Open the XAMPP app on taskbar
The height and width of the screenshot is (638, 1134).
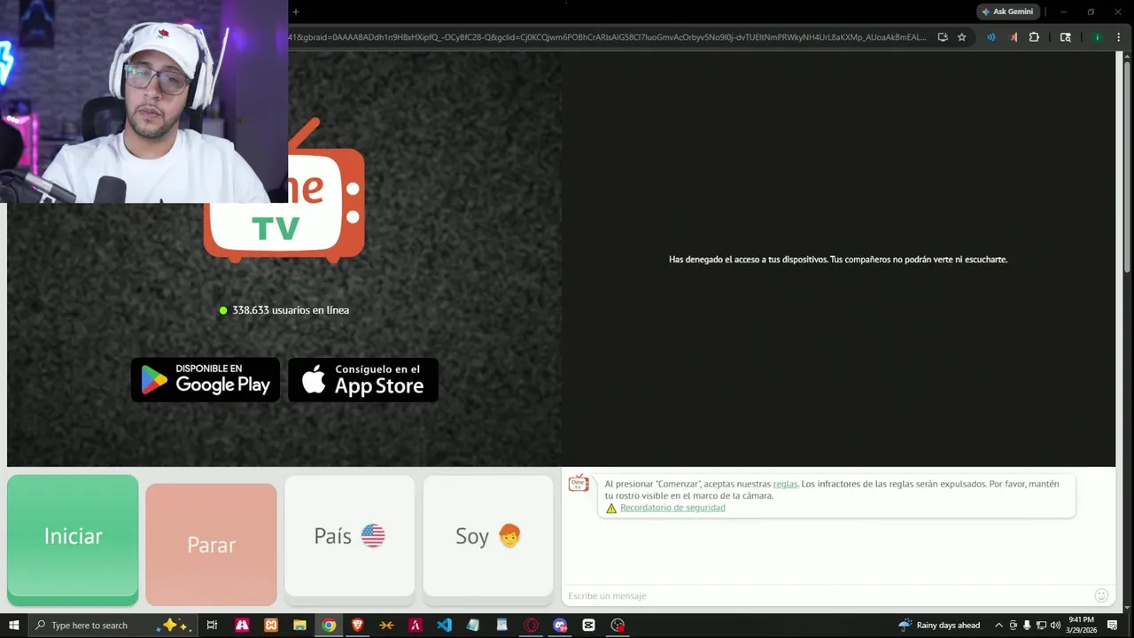[x=271, y=625]
